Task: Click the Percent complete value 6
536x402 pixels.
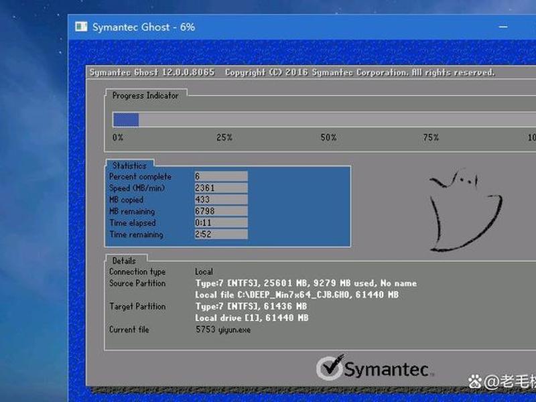Action: click(x=221, y=176)
